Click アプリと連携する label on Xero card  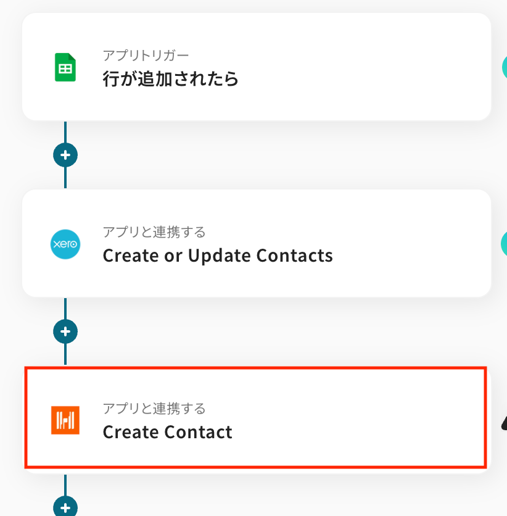154,232
